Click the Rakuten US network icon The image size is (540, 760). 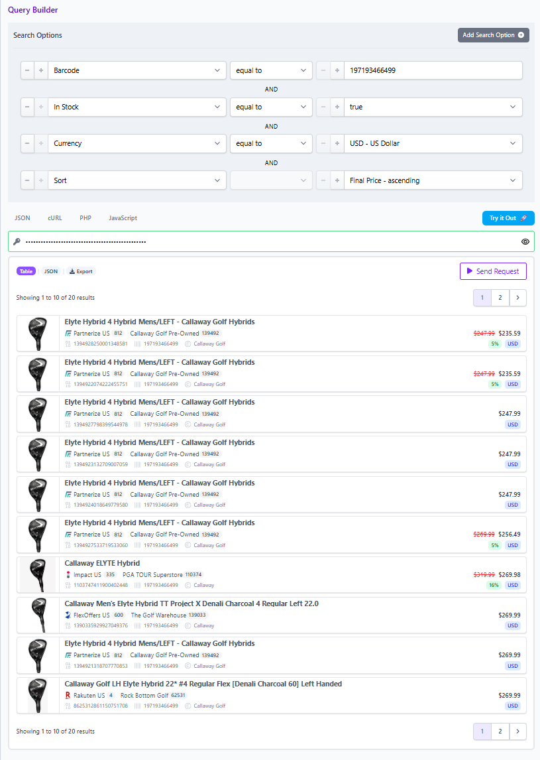tap(68, 695)
